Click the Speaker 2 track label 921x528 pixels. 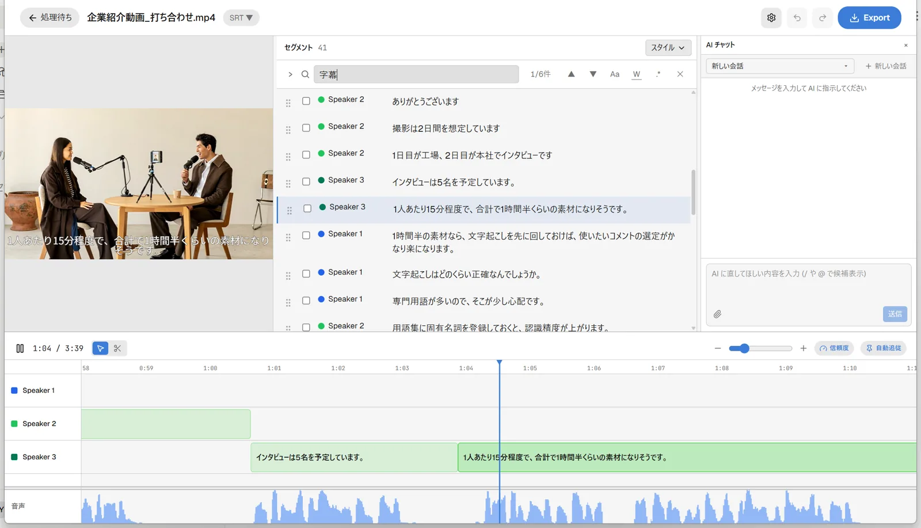click(39, 424)
